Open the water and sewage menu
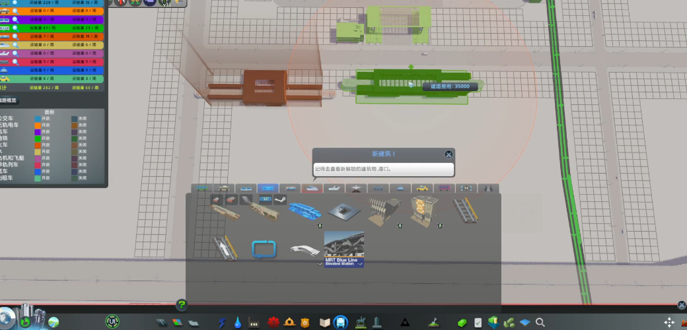This screenshot has height=330, width=687. (x=237, y=323)
